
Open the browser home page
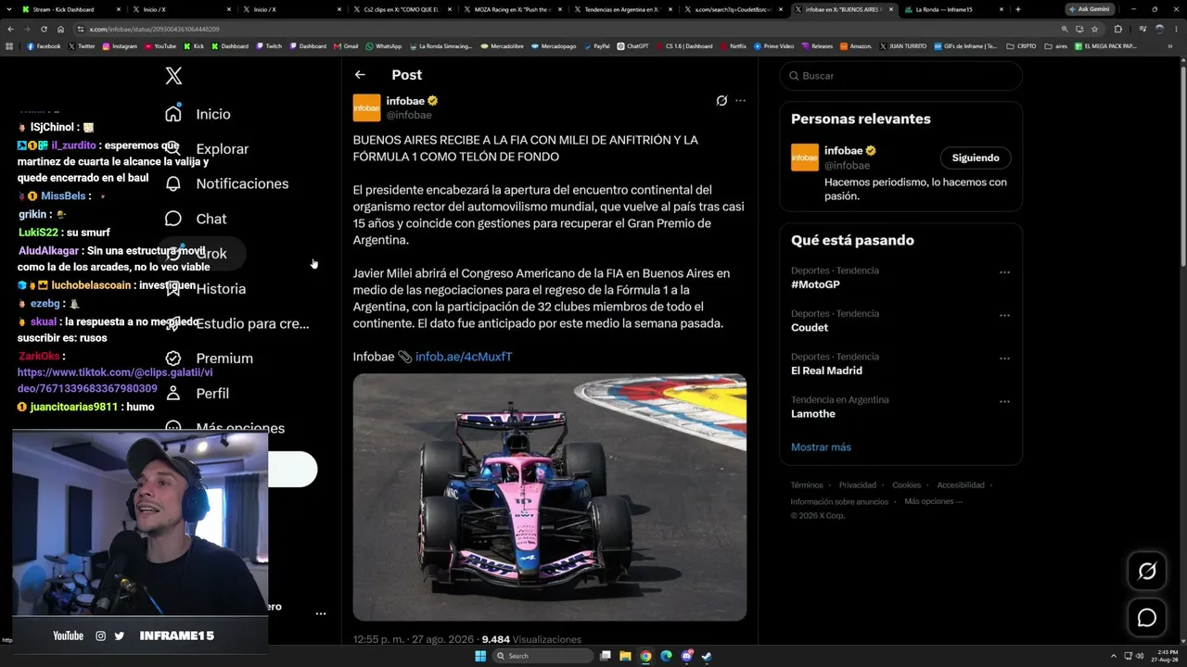[60, 29]
